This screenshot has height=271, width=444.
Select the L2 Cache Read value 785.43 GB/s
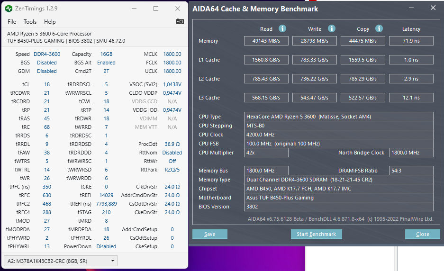click(x=266, y=79)
